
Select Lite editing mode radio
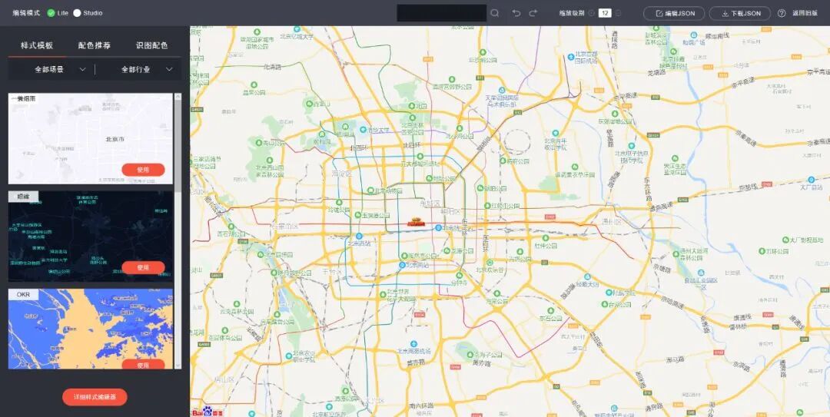coord(51,13)
